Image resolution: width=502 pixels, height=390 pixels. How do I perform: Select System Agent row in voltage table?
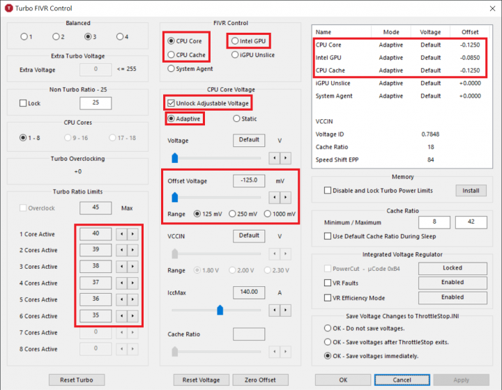pos(400,96)
